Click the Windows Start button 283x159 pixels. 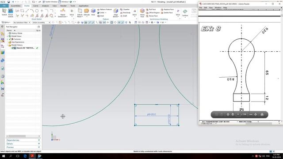pos(4,156)
